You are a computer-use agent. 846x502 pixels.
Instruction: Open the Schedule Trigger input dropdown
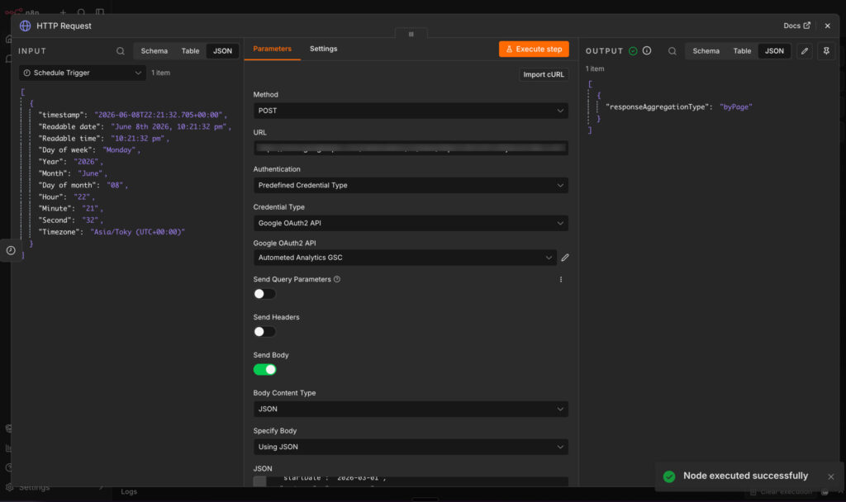83,73
